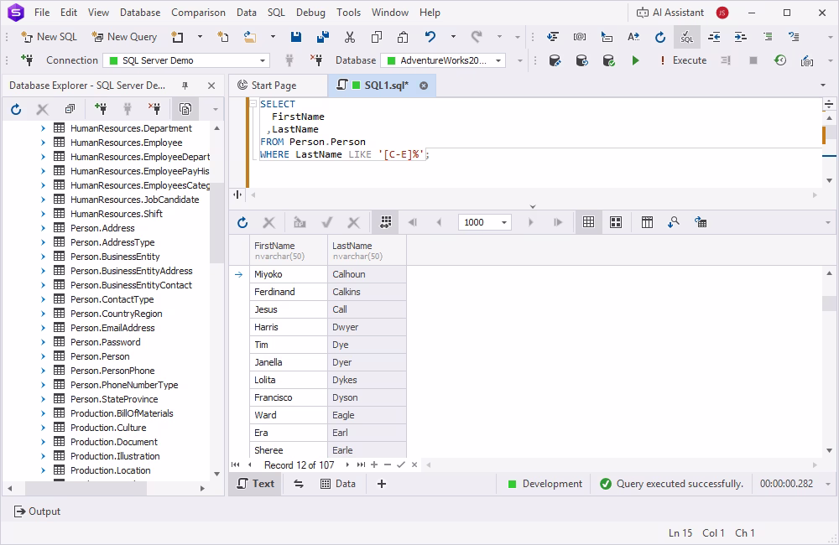Switch grid to Card View layout

616,221
